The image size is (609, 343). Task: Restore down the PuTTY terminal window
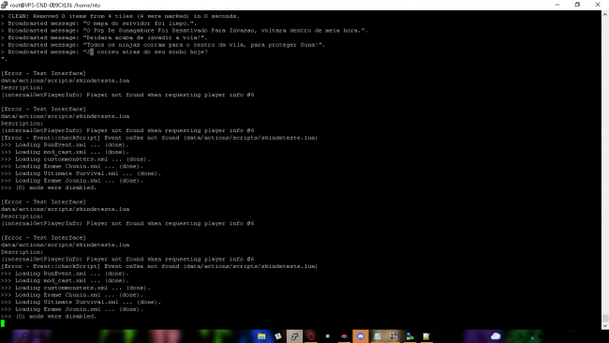click(x=577, y=5)
